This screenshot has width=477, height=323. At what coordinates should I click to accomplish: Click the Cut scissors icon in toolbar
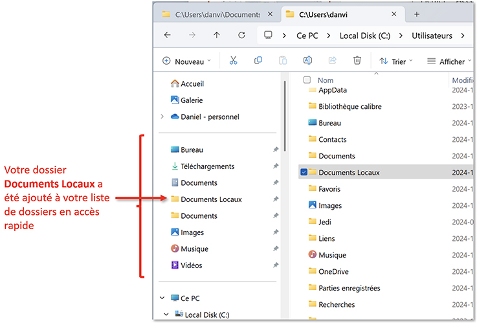(234, 61)
